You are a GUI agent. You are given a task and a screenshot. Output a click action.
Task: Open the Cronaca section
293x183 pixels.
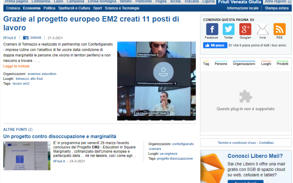[13, 8]
